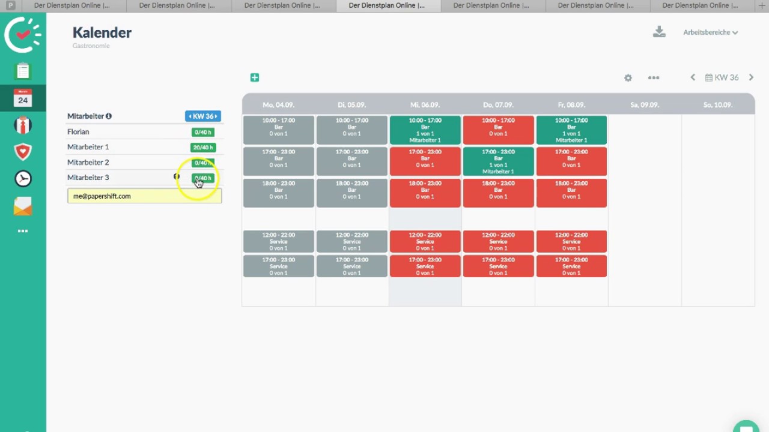Click Sa, 09.09. column header
Viewport: 769px width, 432px height.
click(645, 104)
